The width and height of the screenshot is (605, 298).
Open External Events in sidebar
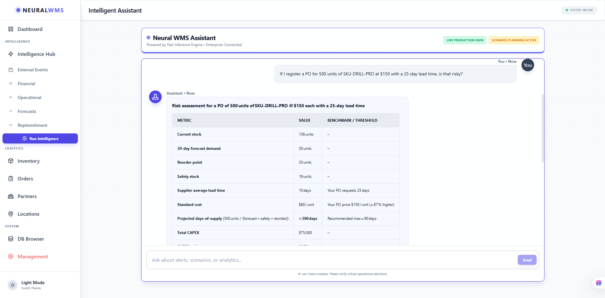(x=33, y=70)
